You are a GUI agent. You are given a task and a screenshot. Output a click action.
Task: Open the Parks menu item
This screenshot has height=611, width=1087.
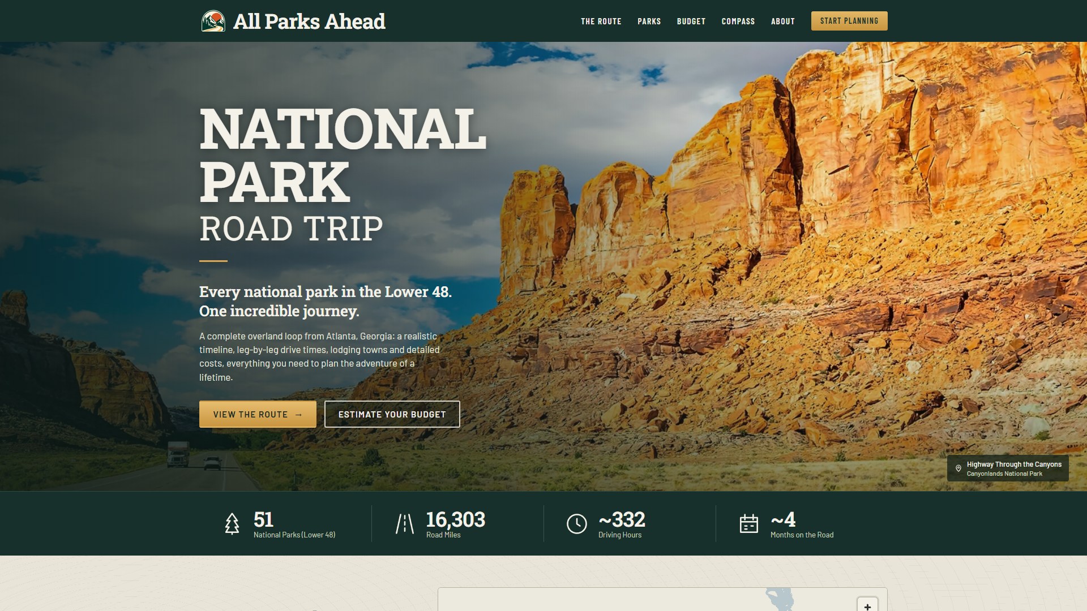(x=649, y=21)
